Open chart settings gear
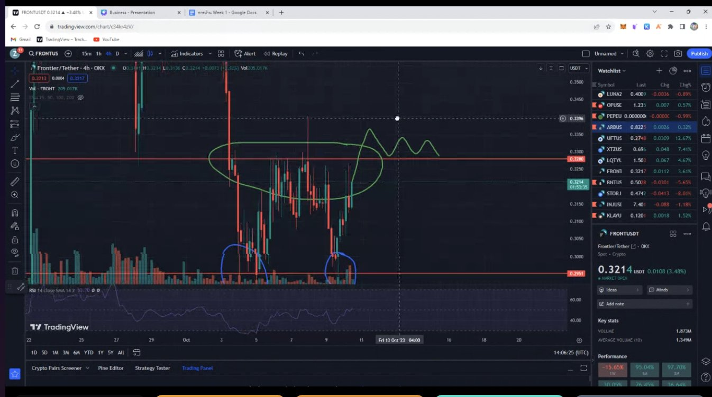 tap(650, 53)
